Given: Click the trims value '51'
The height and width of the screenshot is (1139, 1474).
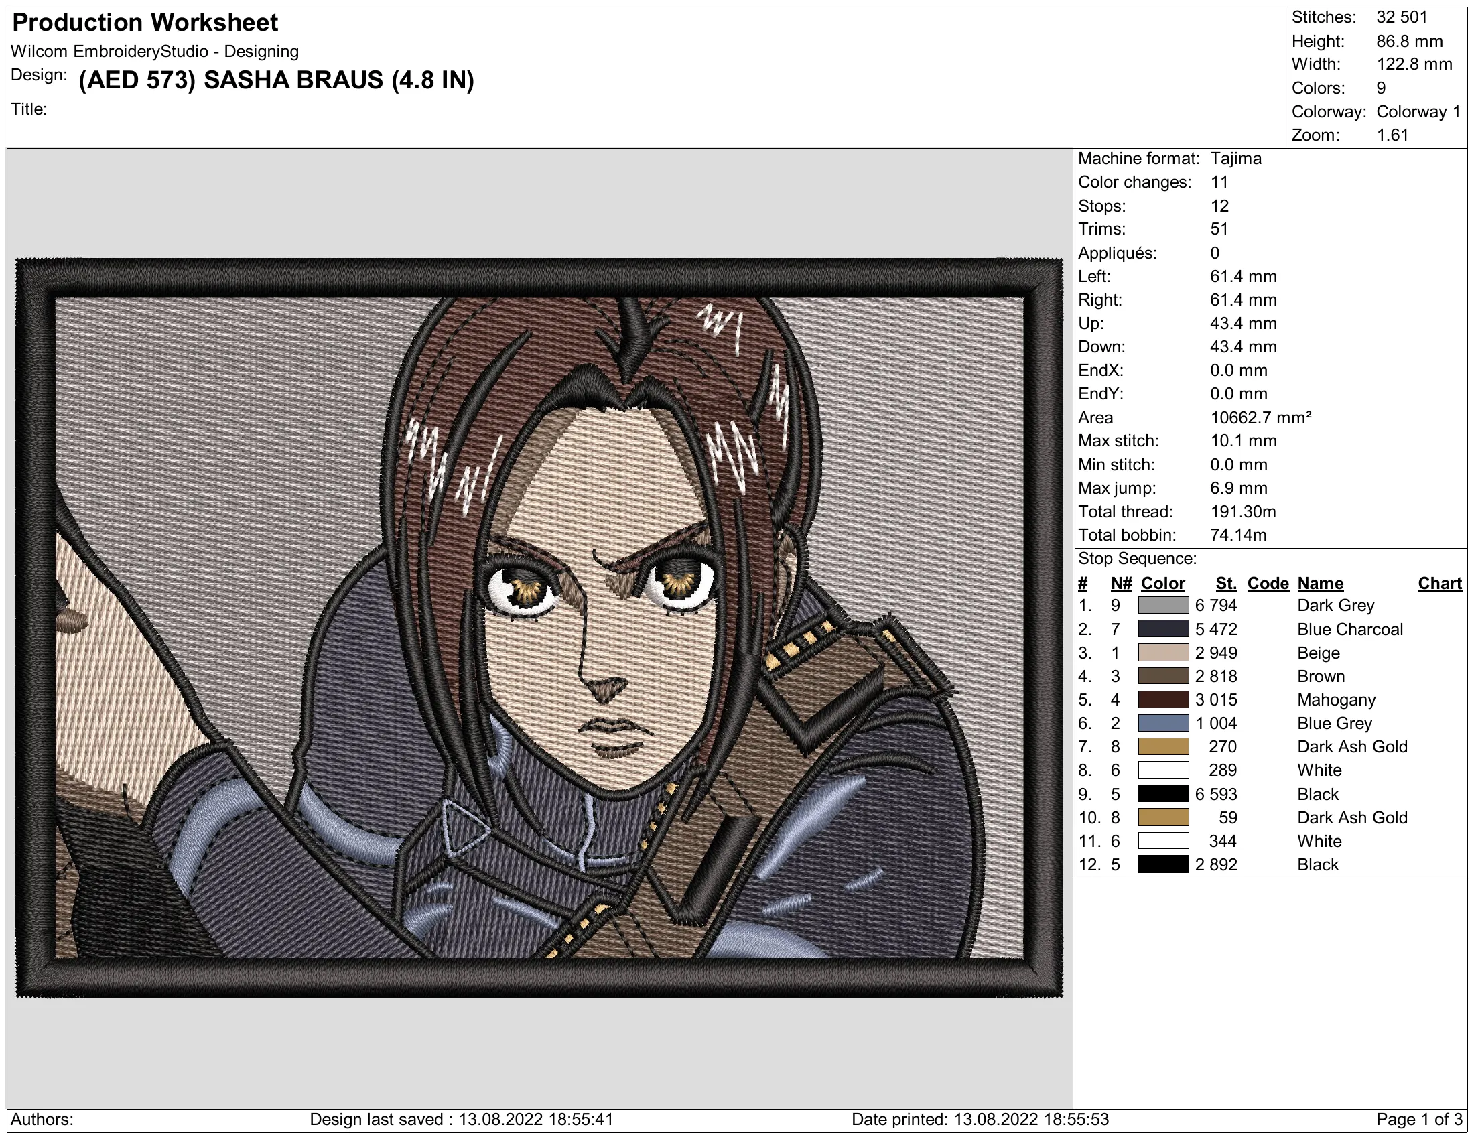Looking at the screenshot, I should point(1219,228).
